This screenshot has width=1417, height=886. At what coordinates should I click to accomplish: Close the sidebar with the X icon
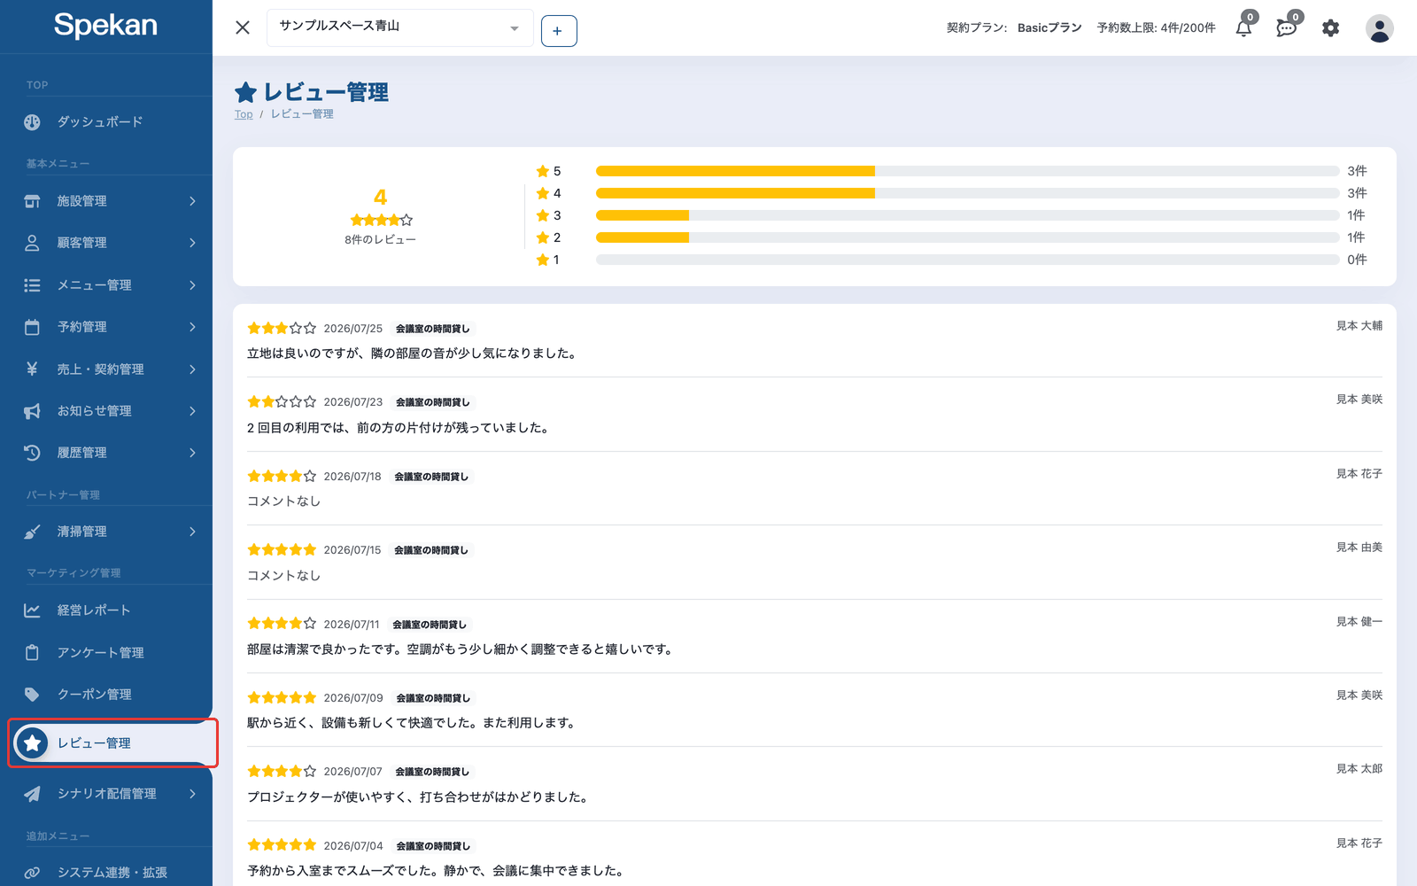pyautogui.click(x=243, y=27)
